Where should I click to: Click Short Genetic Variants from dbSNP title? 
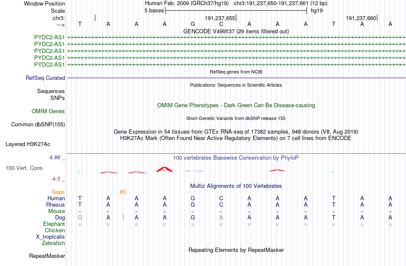[236, 119]
